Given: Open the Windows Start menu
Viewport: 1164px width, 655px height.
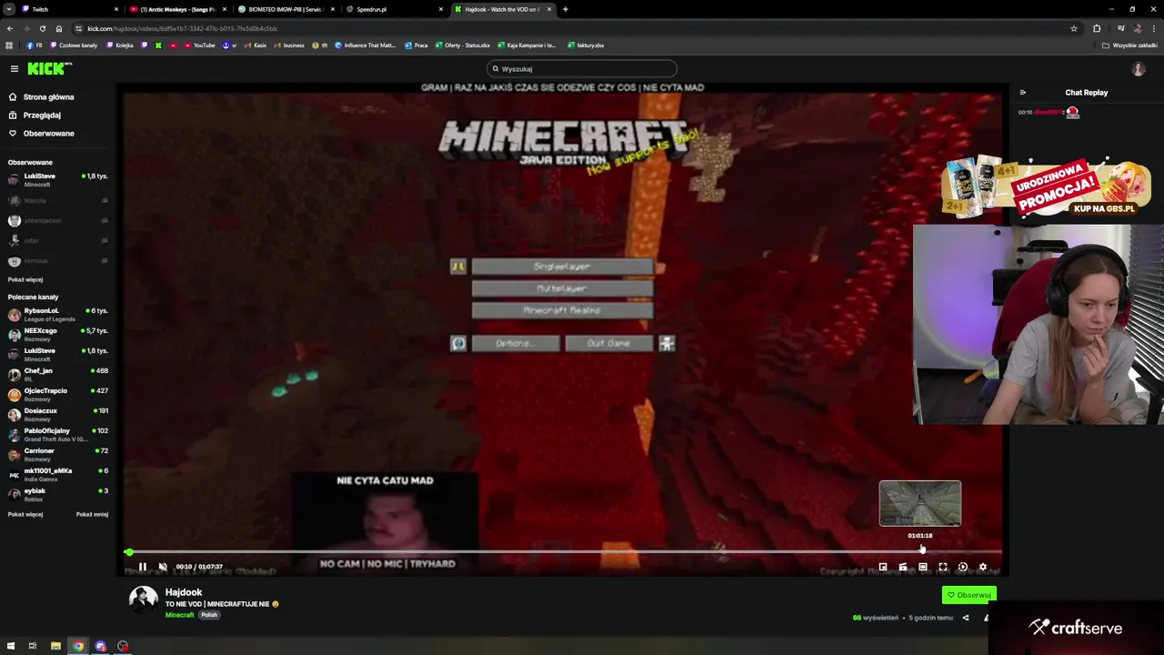Looking at the screenshot, I should click(x=11, y=646).
